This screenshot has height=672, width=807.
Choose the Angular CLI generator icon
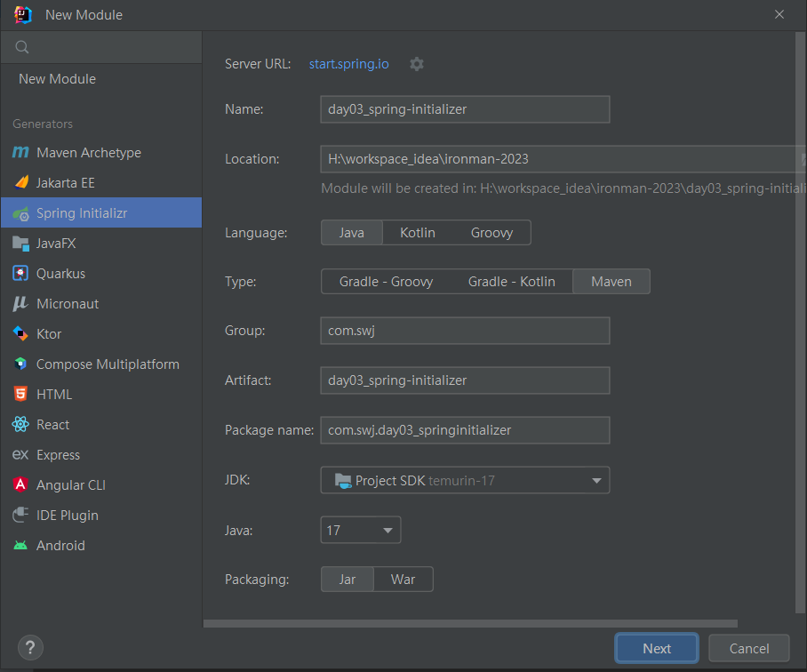tap(20, 484)
